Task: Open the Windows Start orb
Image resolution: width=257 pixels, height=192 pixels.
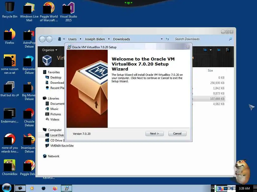Action: click(x=7, y=188)
